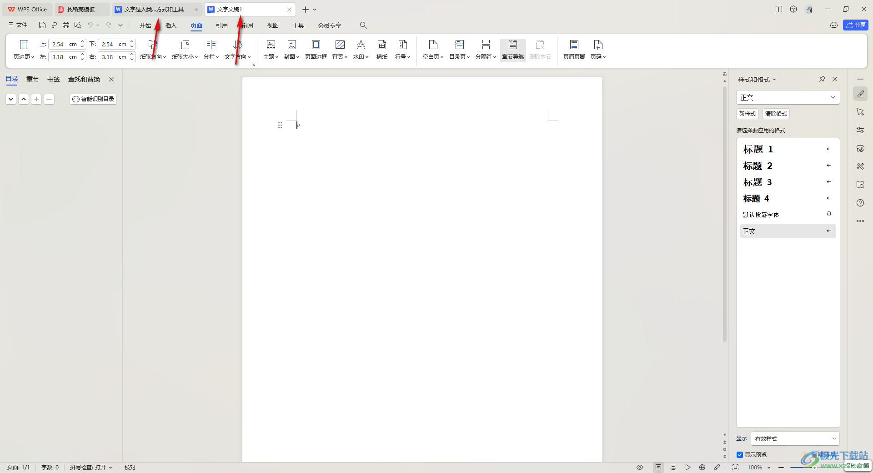Click the save icon in quick access bar
The width and height of the screenshot is (873, 473).
[42, 25]
